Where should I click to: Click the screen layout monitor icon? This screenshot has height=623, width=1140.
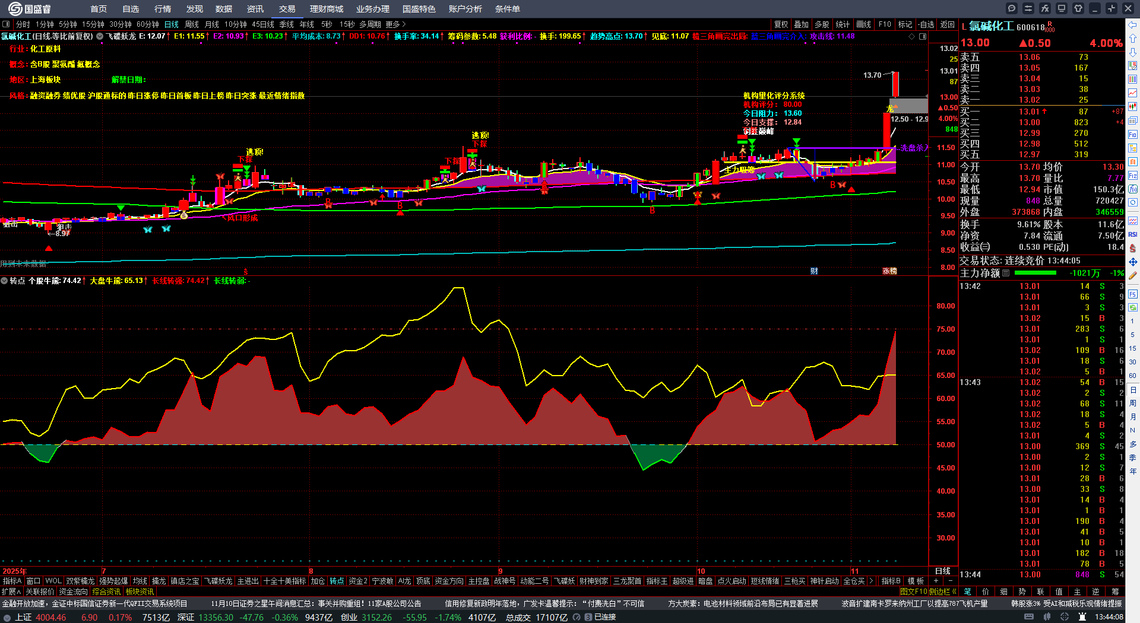(x=1062, y=8)
